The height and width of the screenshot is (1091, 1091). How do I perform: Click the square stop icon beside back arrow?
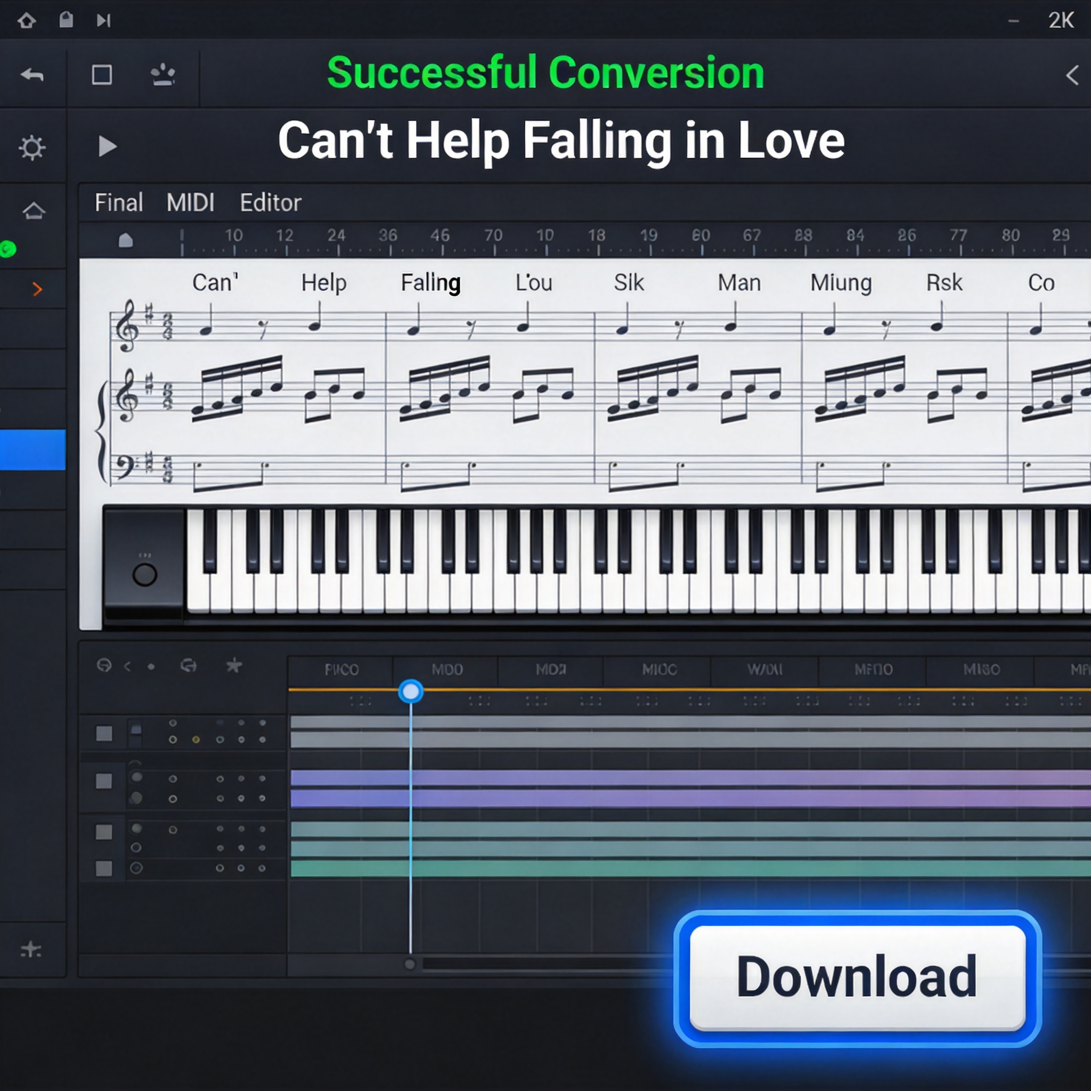102,75
